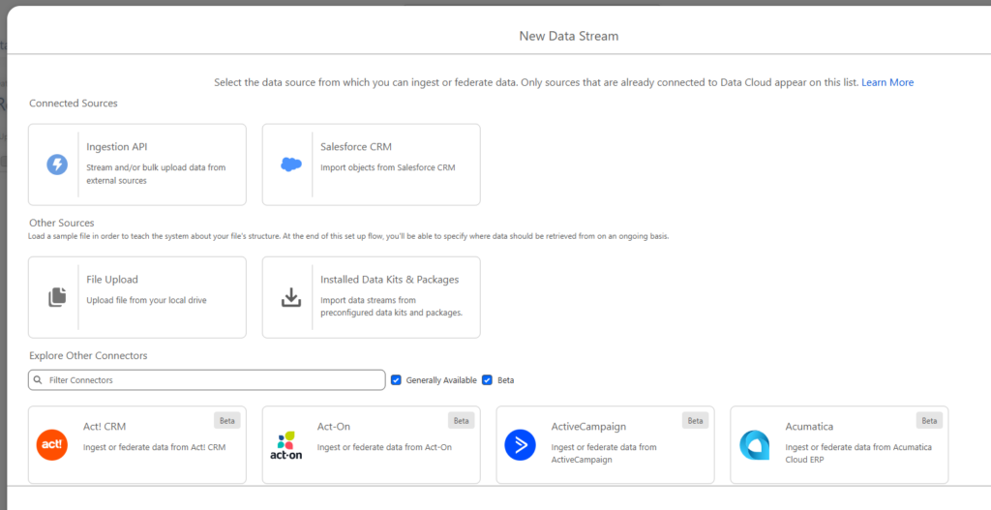Click 'Ingest or federate data from Act! CRM'

click(x=154, y=447)
